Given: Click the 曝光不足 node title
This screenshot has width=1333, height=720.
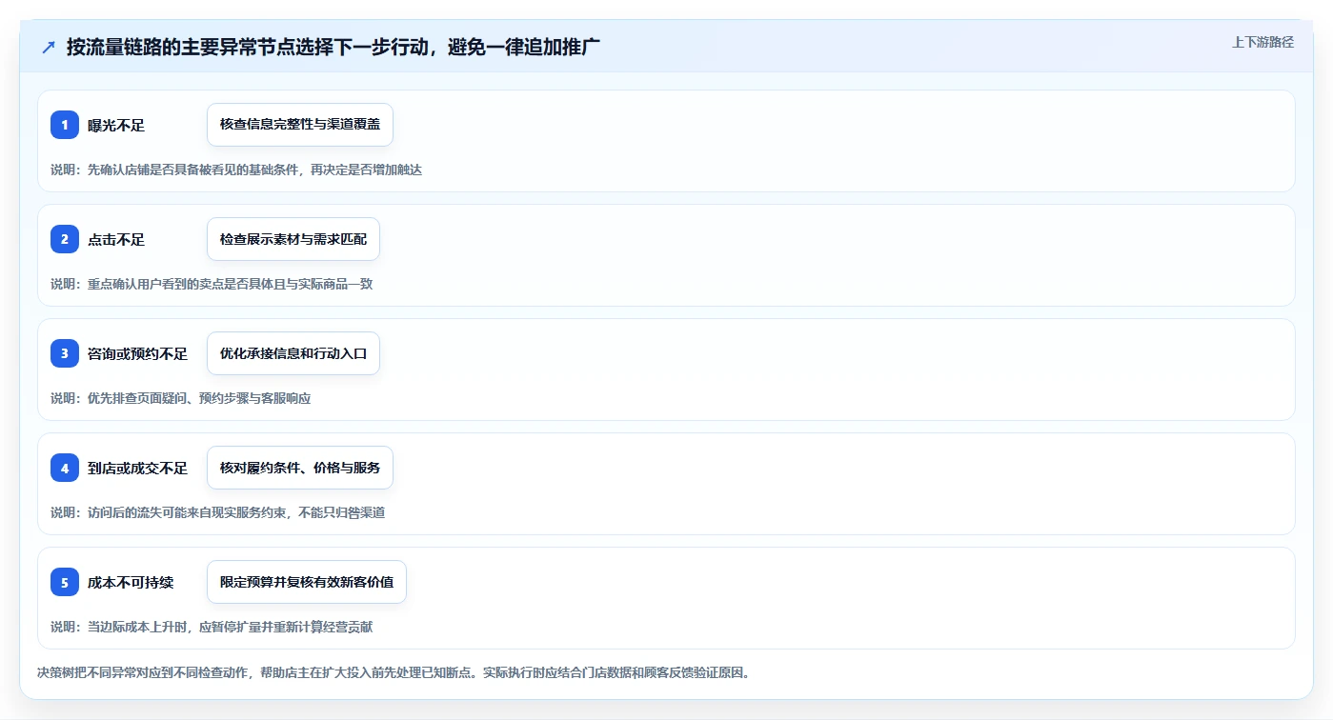Looking at the screenshot, I should [x=116, y=126].
